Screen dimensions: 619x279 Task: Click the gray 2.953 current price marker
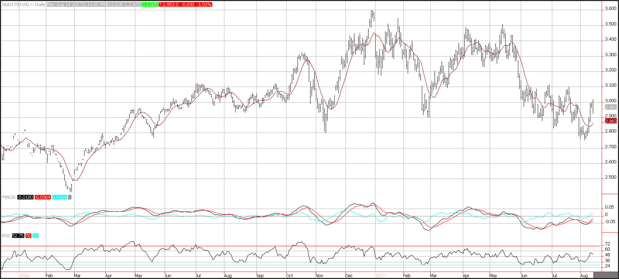tap(611, 107)
